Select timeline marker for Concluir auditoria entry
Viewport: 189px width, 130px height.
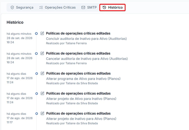(36, 34)
